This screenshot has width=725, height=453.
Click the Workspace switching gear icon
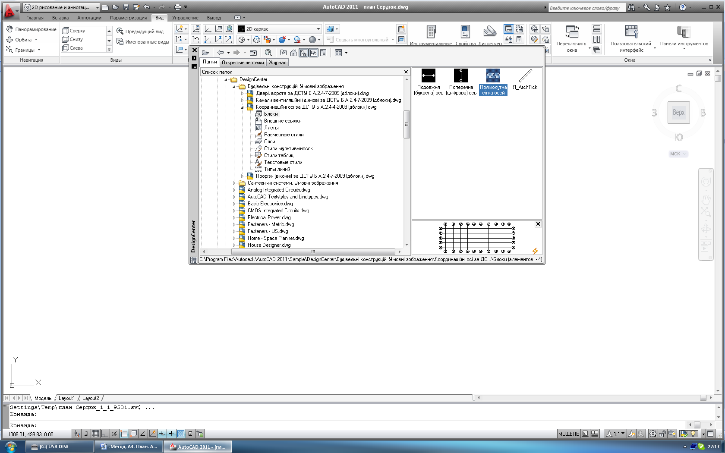pos(653,434)
